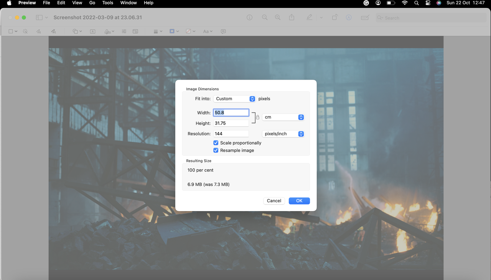Open the Fit into dropdown
Viewport: 491px width, 280px height.
tap(234, 98)
